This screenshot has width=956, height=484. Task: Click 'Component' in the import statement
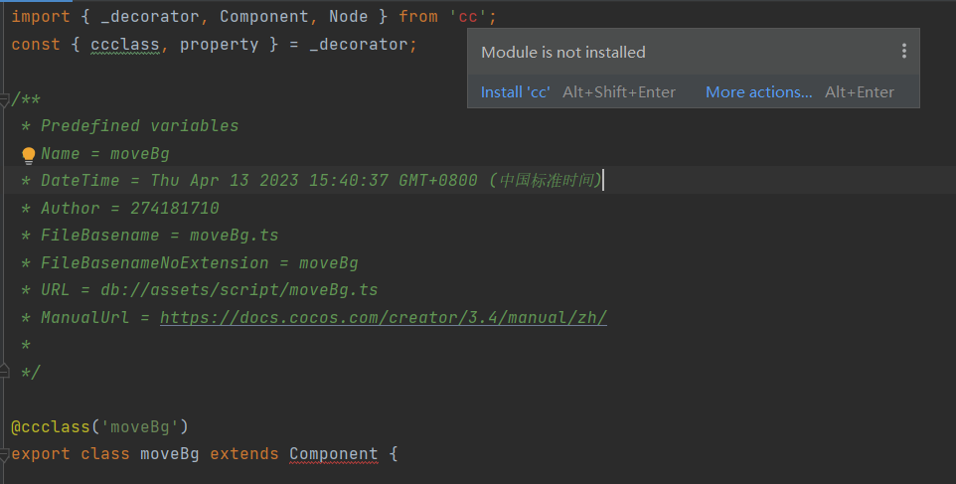pos(263,17)
